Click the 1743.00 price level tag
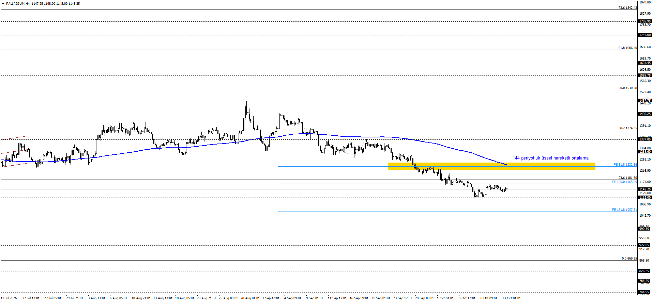This screenshot has width=653, height=302. pyautogui.click(x=645, y=35)
